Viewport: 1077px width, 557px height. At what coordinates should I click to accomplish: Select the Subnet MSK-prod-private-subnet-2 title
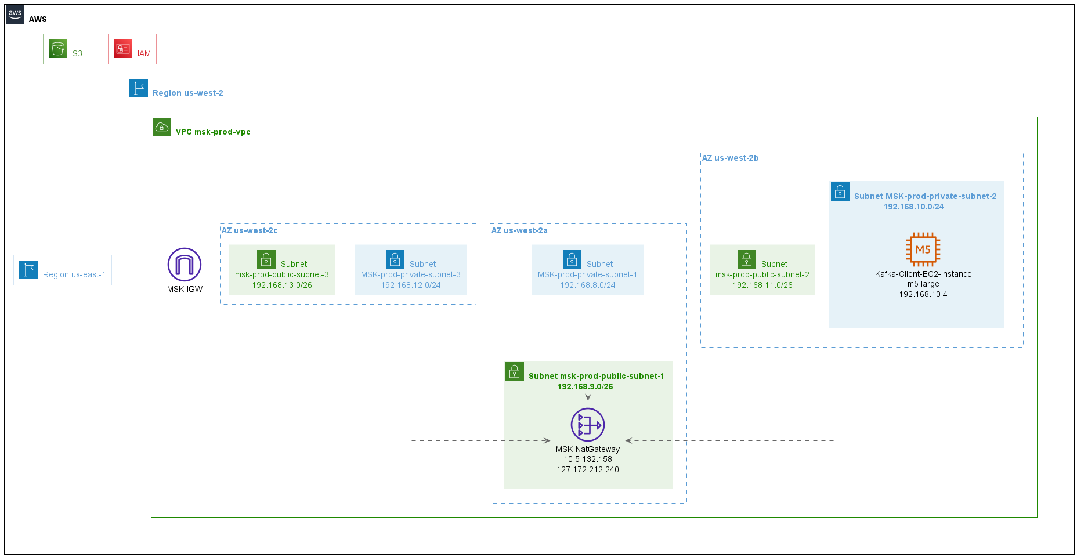pos(926,196)
